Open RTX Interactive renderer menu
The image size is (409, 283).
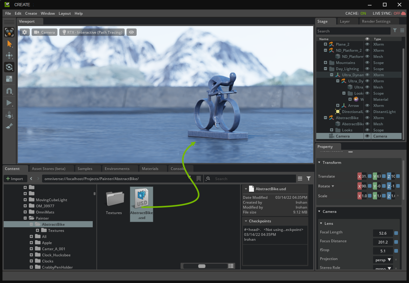(92, 32)
